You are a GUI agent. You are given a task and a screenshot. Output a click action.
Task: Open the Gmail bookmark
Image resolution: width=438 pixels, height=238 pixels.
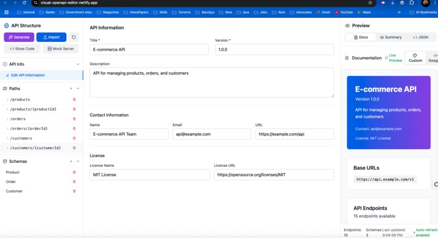(323, 12)
